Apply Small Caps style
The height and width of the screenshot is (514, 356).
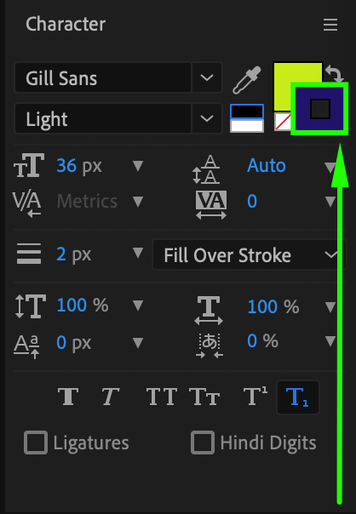click(204, 397)
